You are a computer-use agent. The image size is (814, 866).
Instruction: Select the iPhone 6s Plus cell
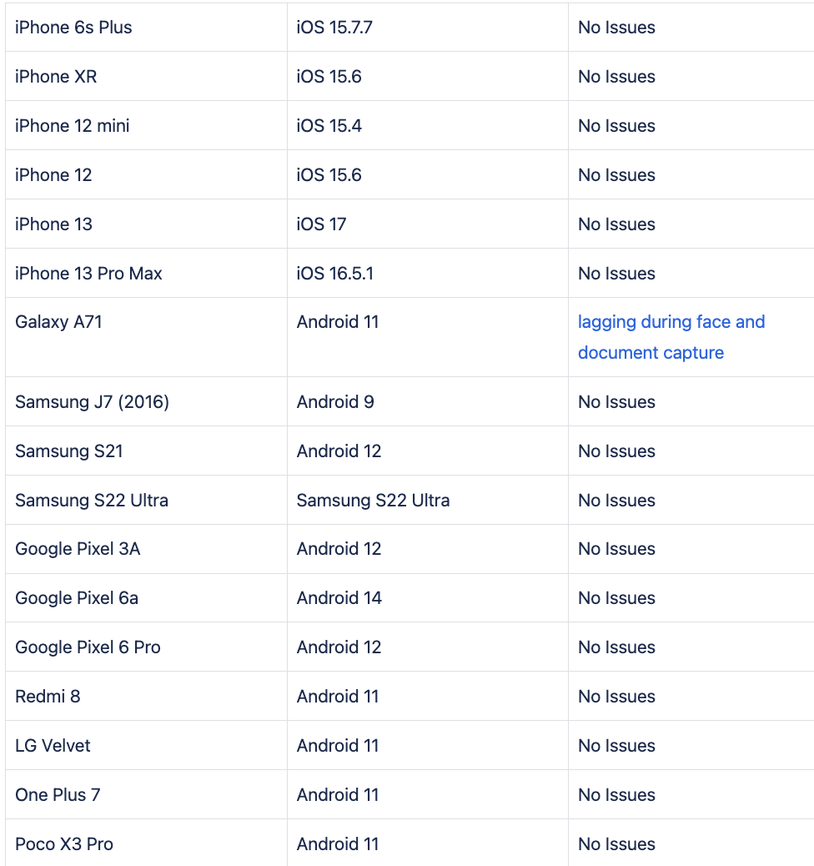(146, 27)
